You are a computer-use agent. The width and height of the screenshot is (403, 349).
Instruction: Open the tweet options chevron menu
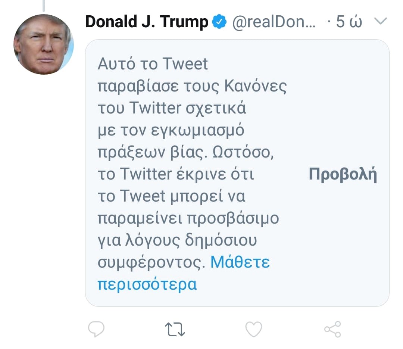tap(381, 22)
